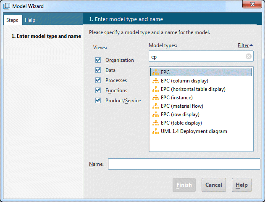Click the EPC (column display) icon
265x202 pixels.
click(x=156, y=81)
